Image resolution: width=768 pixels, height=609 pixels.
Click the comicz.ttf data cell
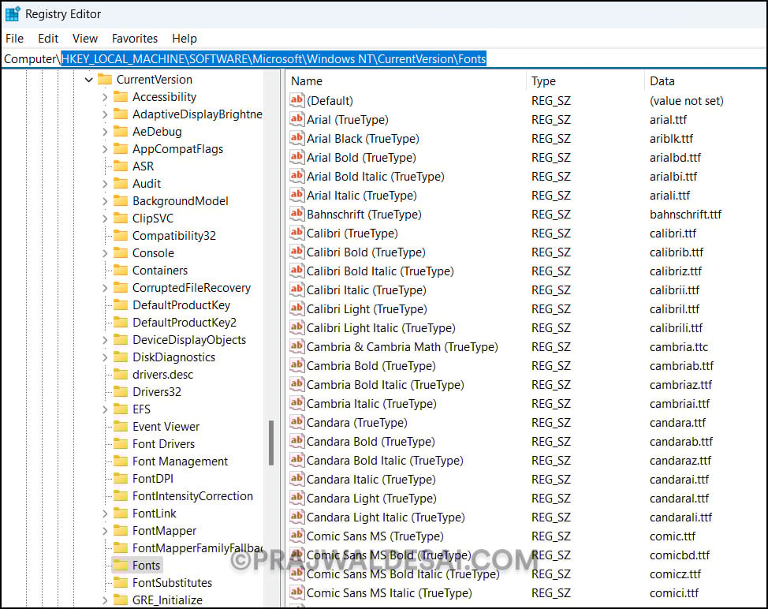[675, 574]
